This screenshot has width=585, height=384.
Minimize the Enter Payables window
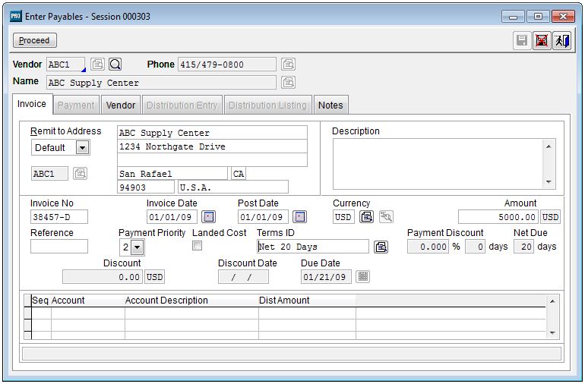coord(514,17)
